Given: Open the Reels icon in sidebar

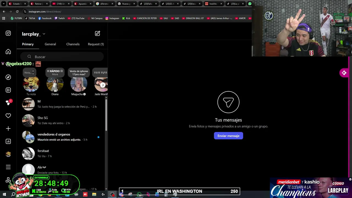Looking at the screenshot, I should tap(8, 90).
